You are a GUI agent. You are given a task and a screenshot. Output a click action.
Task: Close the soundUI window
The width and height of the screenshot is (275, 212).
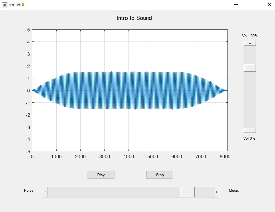pos(269,5)
